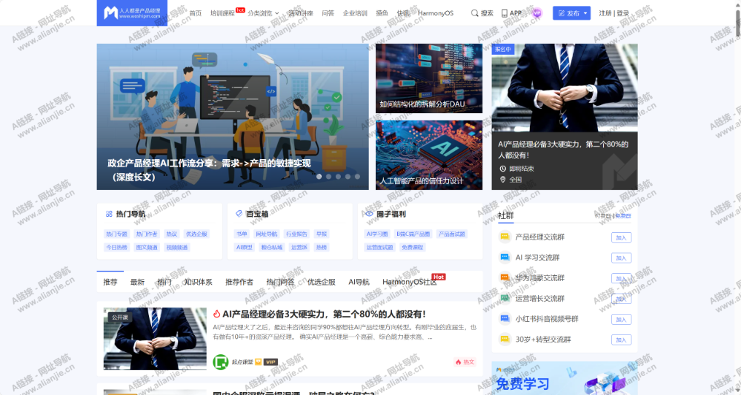Click the 华为鸿蒙交流群 orange chat icon
The width and height of the screenshot is (741, 395).
pos(505,278)
